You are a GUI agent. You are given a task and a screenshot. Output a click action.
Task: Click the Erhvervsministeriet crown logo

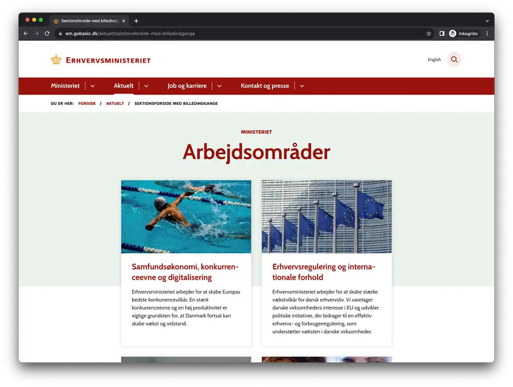click(56, 60)
